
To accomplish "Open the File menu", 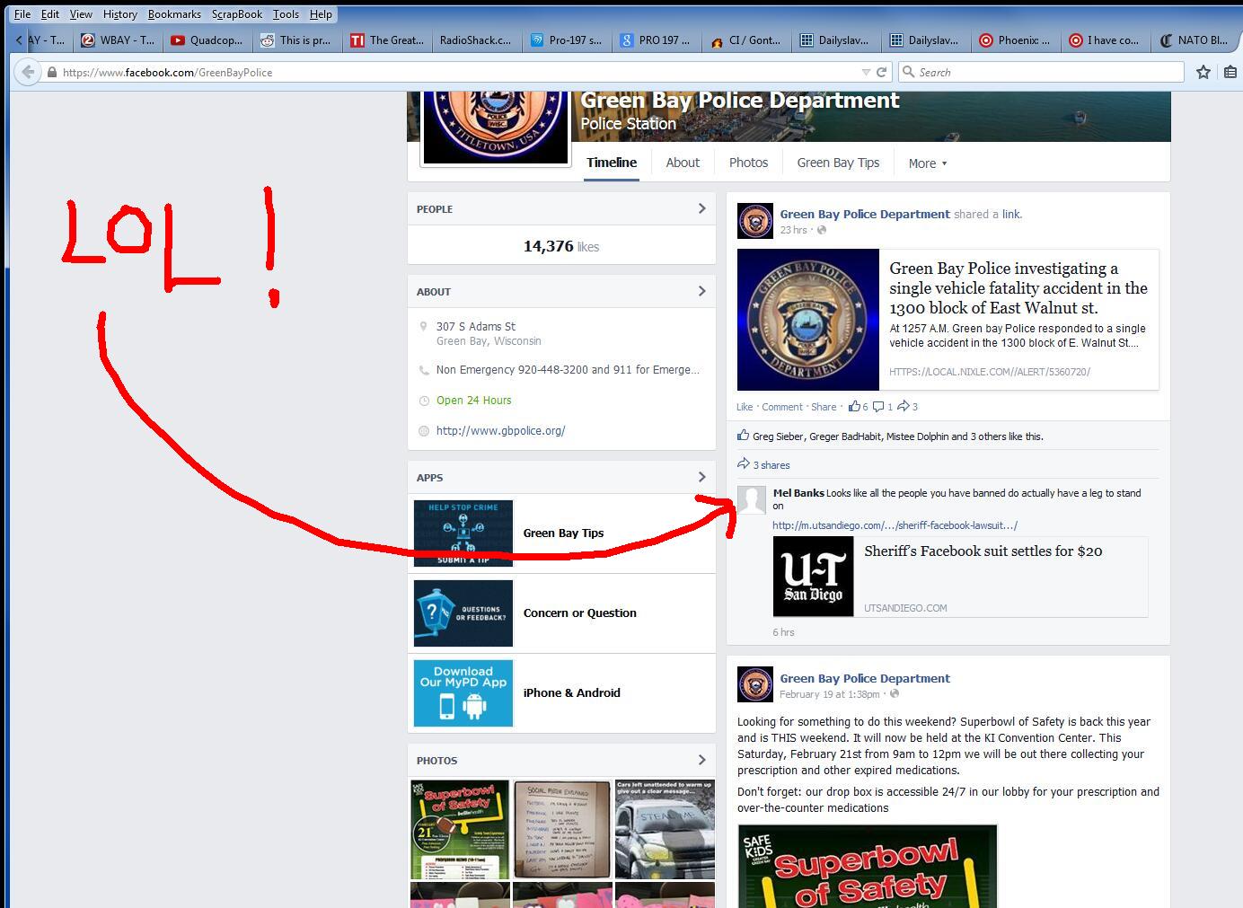I will click(22, 14).
